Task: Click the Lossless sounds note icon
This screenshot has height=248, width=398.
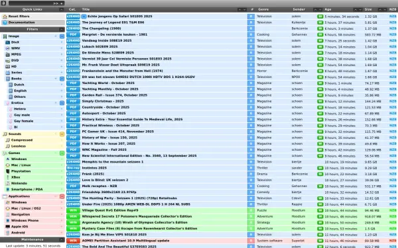Action: click(x=8, y=146)
